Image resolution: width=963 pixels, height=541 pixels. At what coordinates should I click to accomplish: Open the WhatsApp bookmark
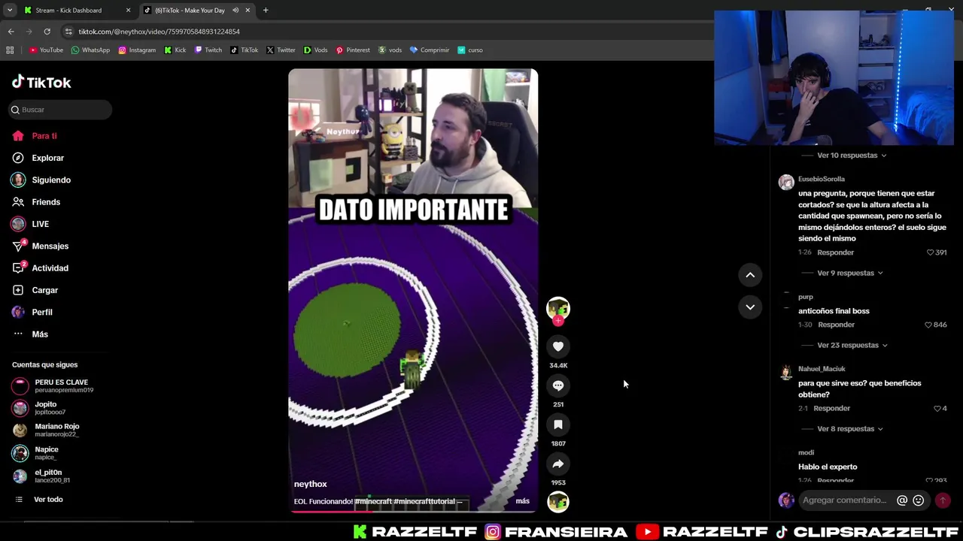coord(90,50)
